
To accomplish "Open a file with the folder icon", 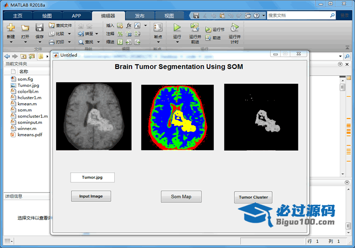I will (25, 28).
